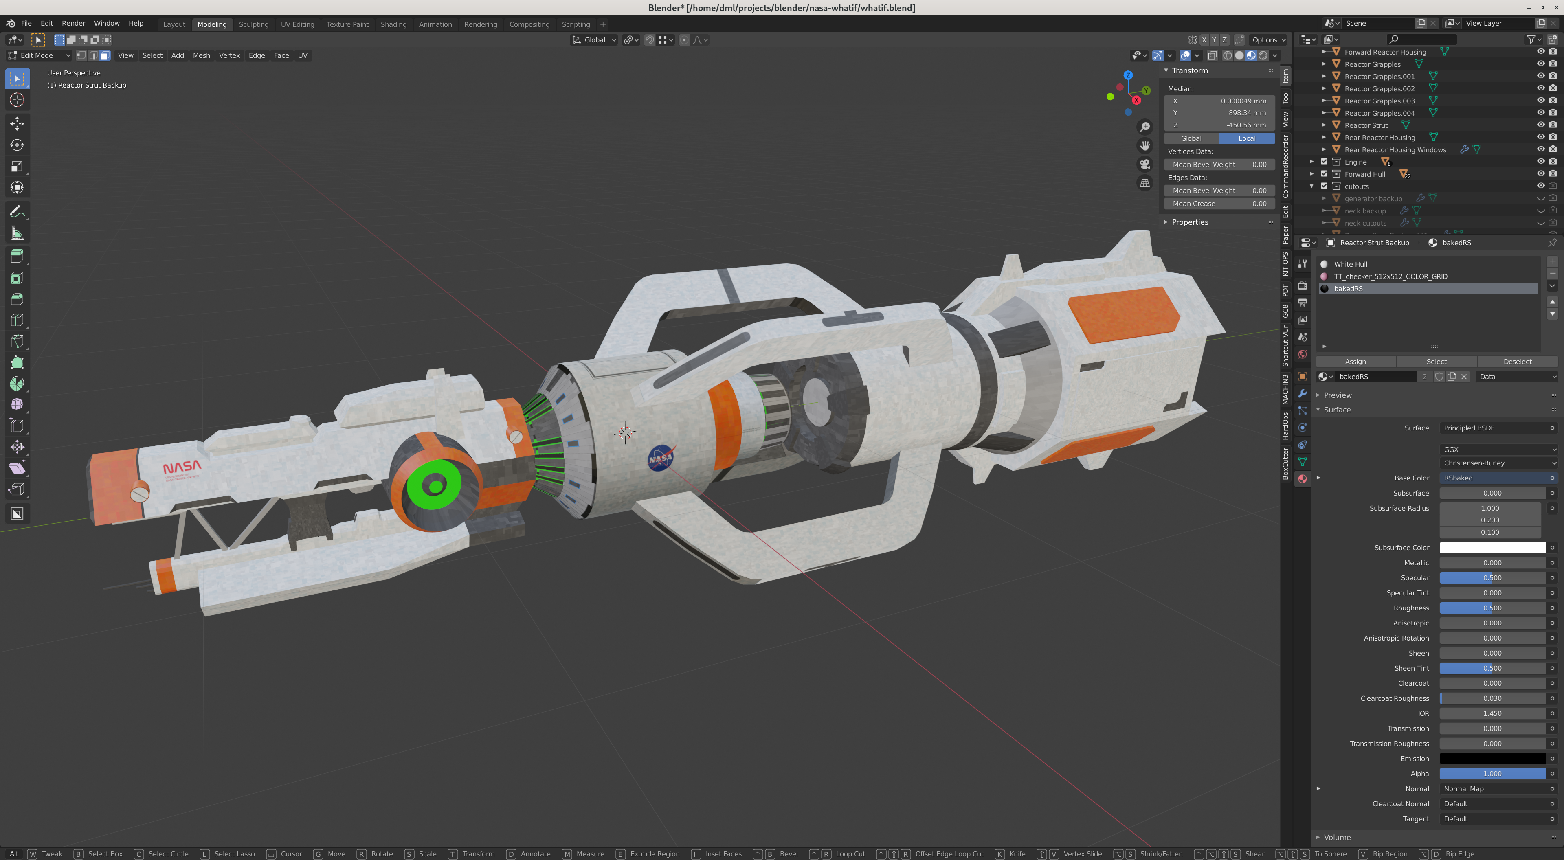Open the Christensen-Burley subsurface method dropdown
The height and width of the screenshot is (860, 1564).
(1499, 463)
